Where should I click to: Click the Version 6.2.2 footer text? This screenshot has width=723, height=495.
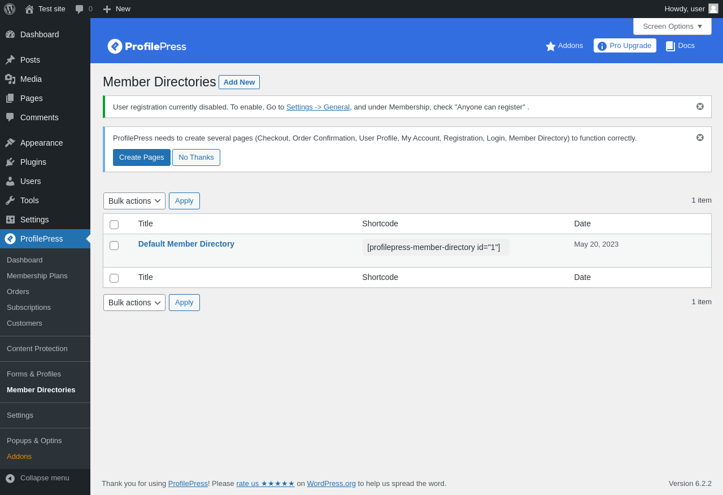(690, 484)
